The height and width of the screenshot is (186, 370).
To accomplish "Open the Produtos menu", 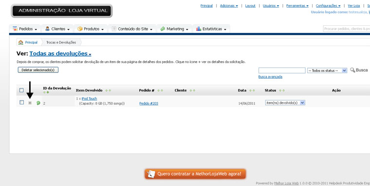I will point(91,29).
